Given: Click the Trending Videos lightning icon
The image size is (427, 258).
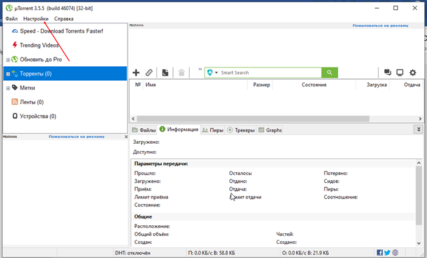Looking at the screenshot, I should pyautogui.click(x=15, y=45).
